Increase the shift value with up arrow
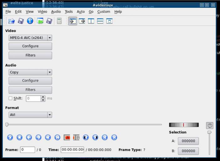Screen dimensions: 220x161 (43, 97)
